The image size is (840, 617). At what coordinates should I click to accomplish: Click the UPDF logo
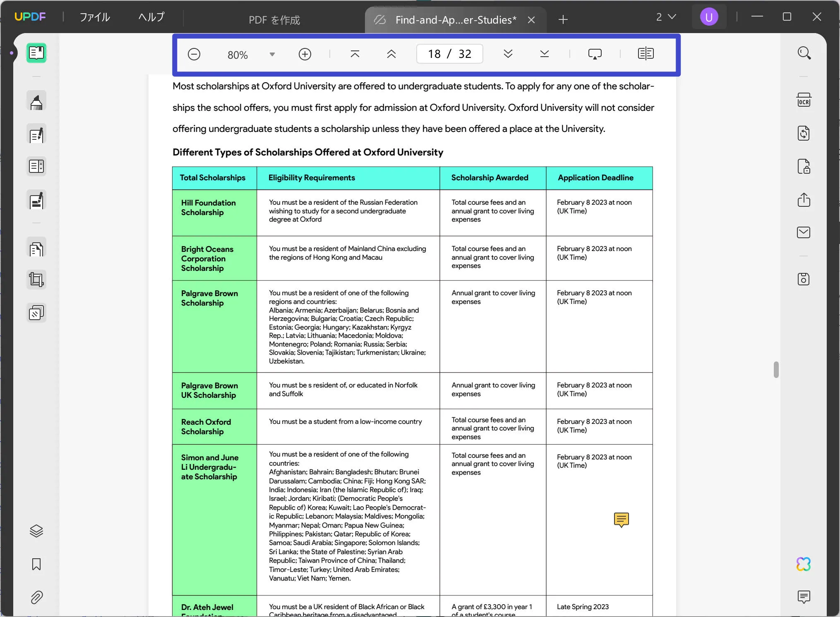(x=30, y=17)
